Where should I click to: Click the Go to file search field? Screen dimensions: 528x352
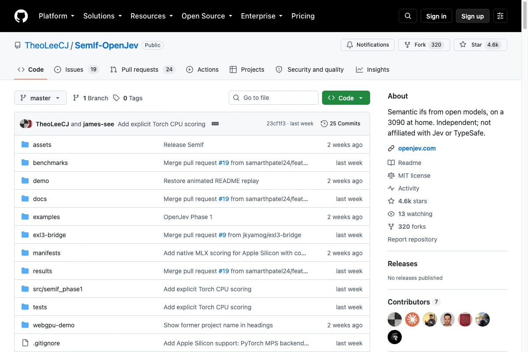[x=273, y=98]
